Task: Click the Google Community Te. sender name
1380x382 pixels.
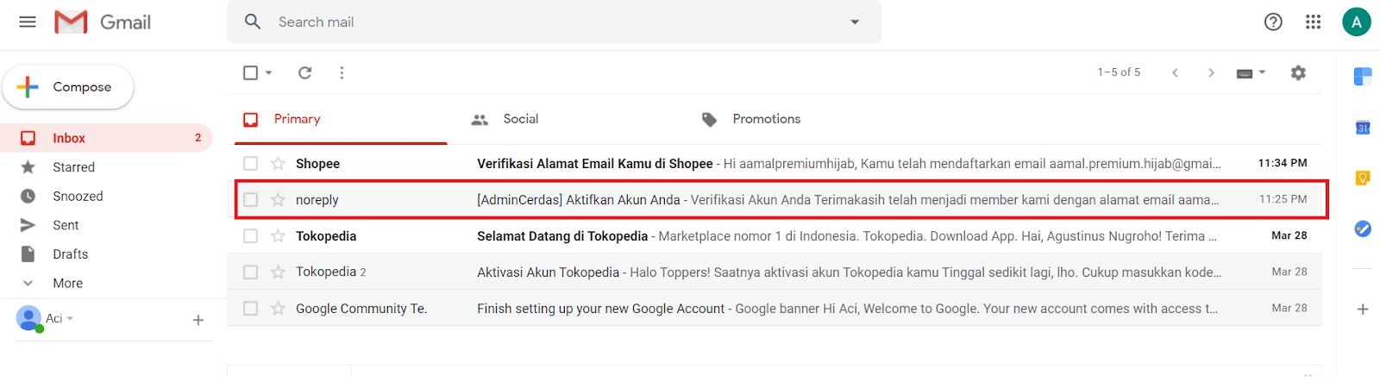Action: pos(361,308)
